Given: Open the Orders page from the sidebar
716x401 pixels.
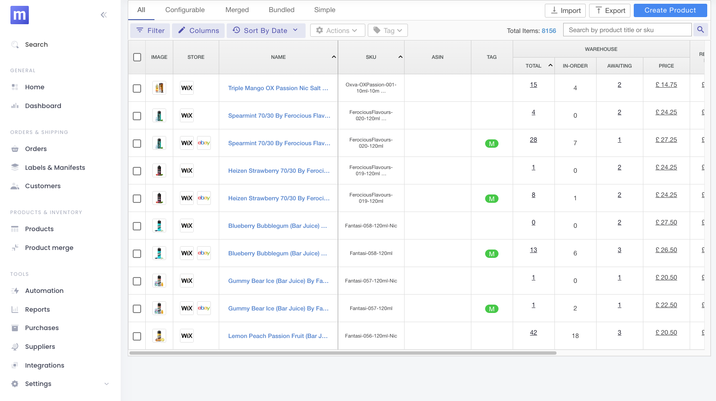Looking at the screenshot, I should point(35,149).
